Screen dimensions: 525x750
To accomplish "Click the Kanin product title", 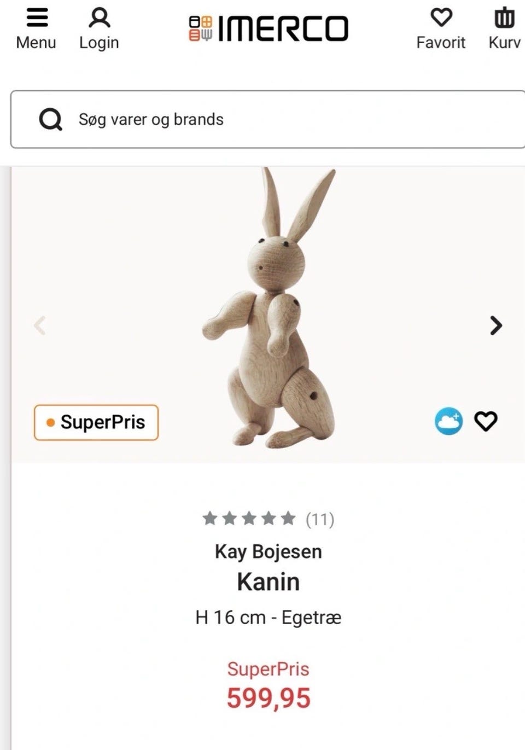I will (268, 582).
